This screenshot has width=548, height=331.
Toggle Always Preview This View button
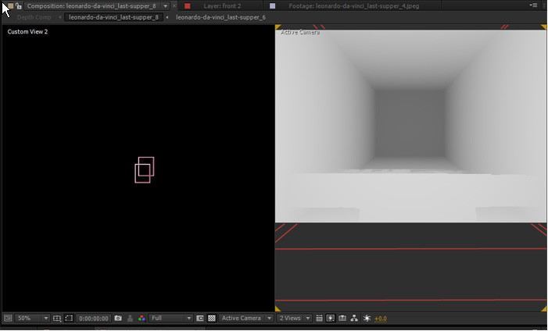click(8, 318)
